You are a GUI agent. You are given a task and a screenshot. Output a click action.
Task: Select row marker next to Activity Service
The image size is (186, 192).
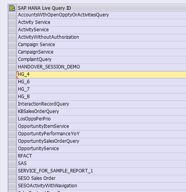pyautogui.click(x=12, y=23)
